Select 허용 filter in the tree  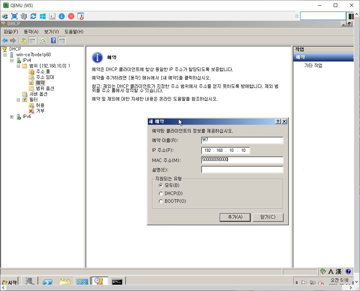(x=40, y=105)
